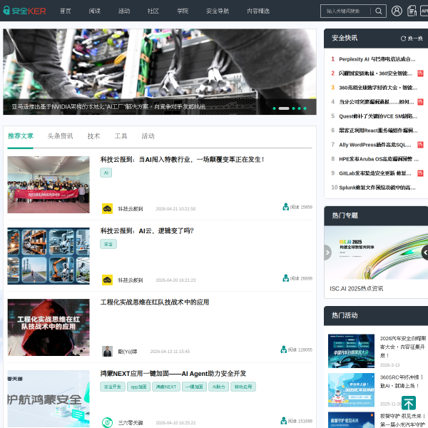Image resolution: width=428 pixels, height=428 pixels.
Task: Open the 2026汽车安全白帽黑客大会 event thumbnail
Action: coord(351,351)
